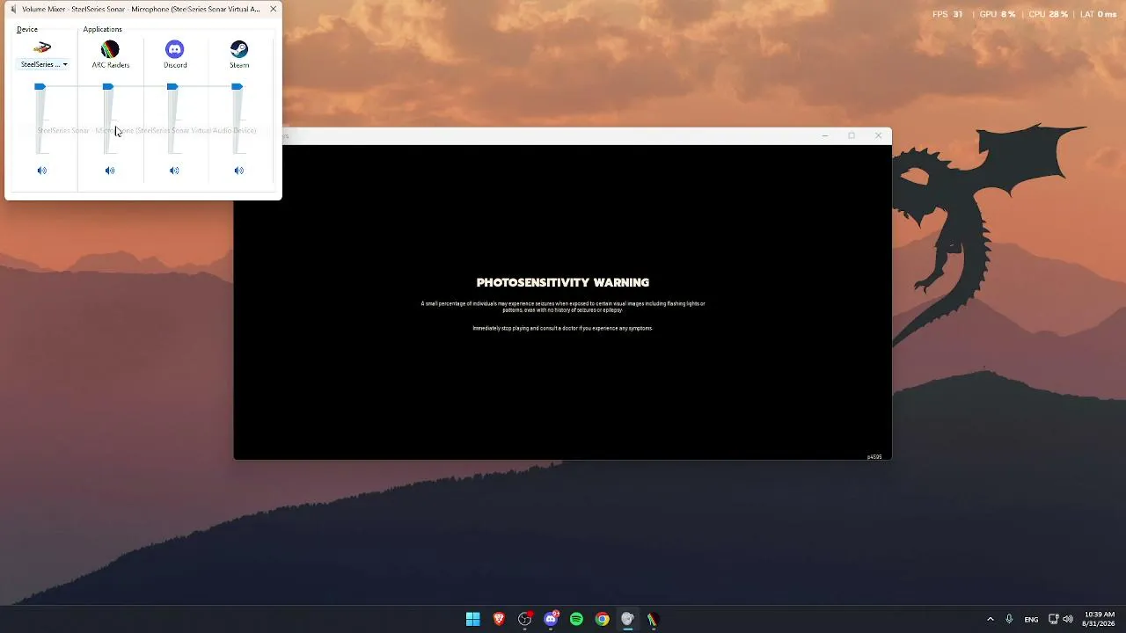
Task: Open Discord from the taskbar
Action: click(x=551, y=619)
